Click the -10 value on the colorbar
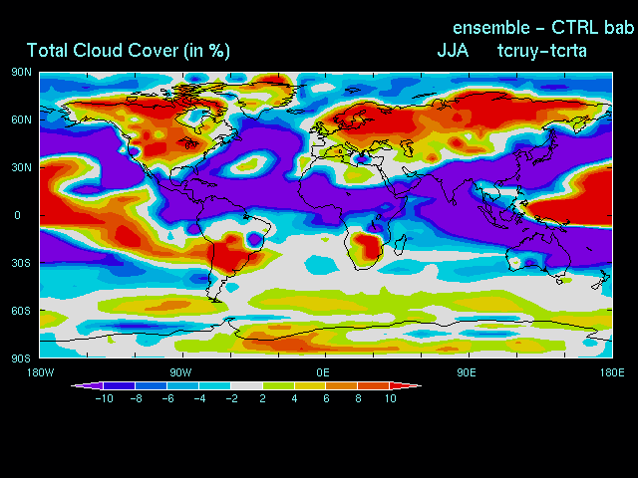The image size is (638, 478). [x=102, y=398]
